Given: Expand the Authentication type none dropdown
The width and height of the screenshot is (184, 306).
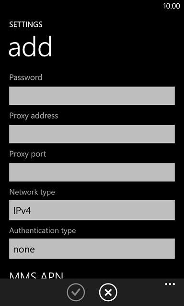Looking at the screenshot, I should [x=92, y=249].
